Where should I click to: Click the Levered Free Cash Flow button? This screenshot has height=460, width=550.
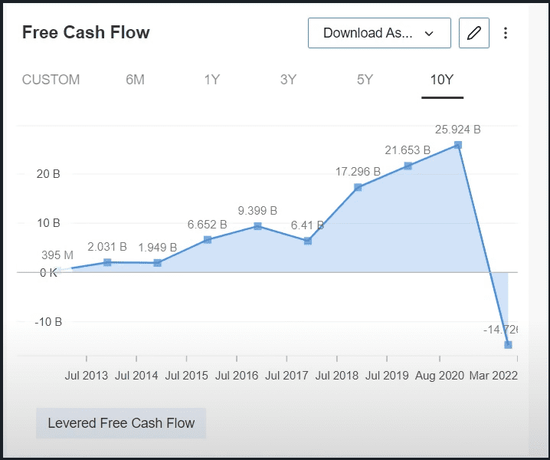point(121,423)
